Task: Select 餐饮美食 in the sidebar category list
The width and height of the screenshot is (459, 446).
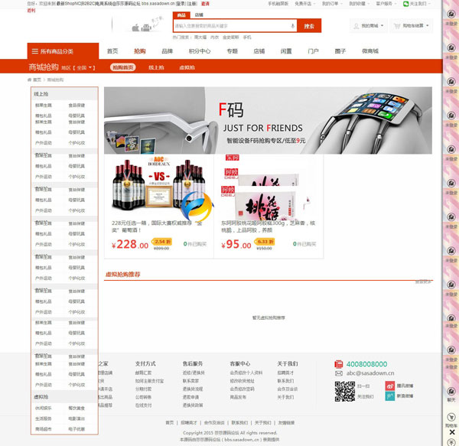Action: [76, 408]
